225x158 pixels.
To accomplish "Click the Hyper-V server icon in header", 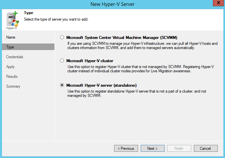I will [12, 20].
